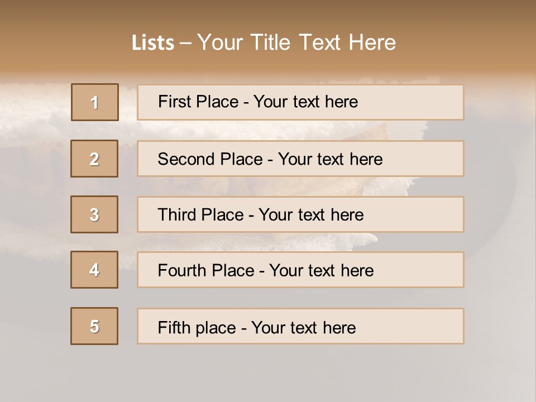Click "Your text here" in First Place row
This screenshot has width=536, height=402.
tap(305, 102)
